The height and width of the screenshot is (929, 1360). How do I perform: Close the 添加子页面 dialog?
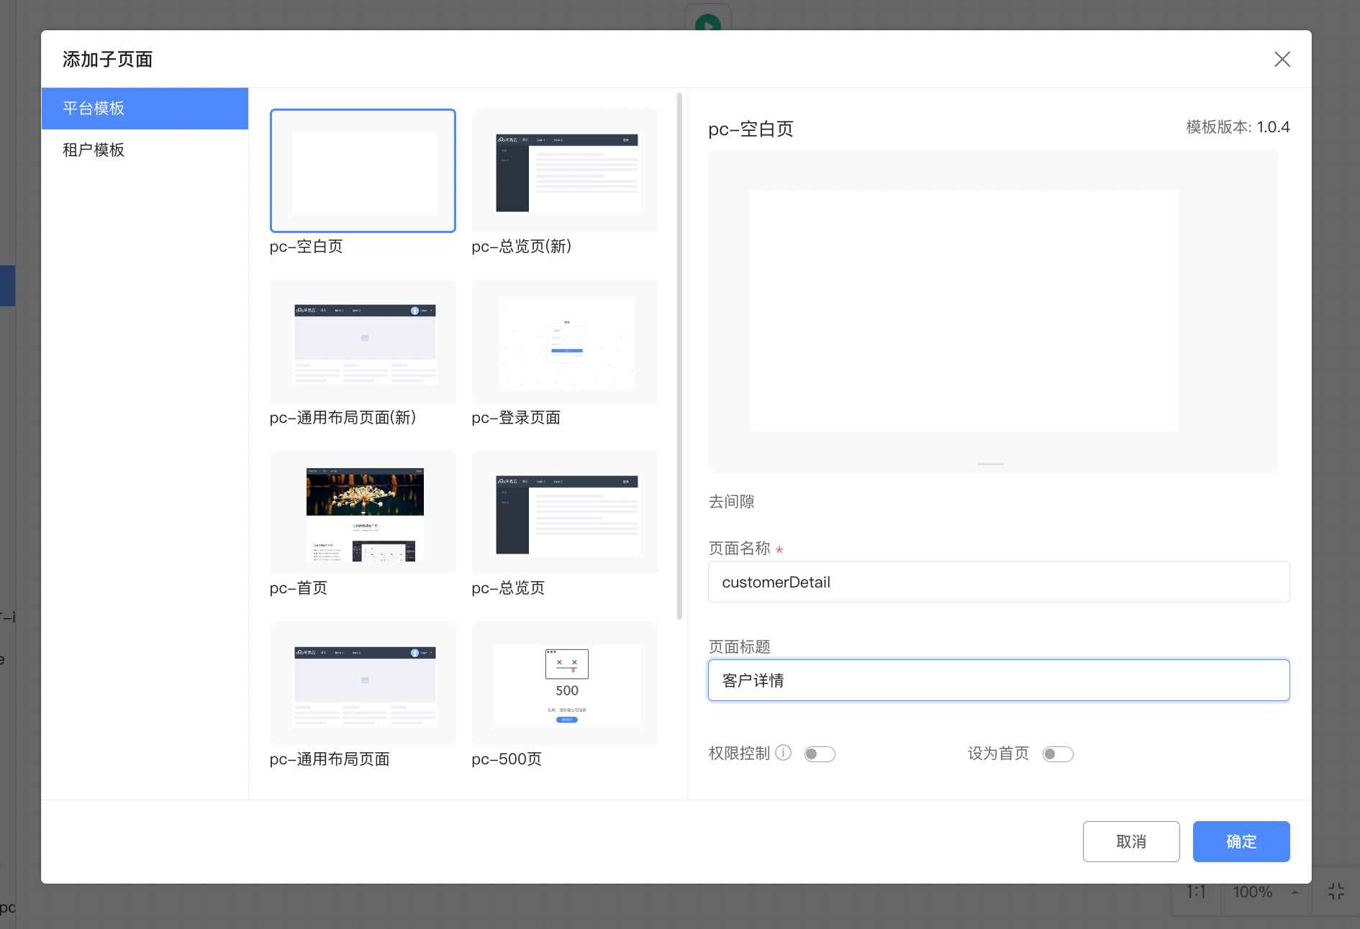[x=1282, y=59]
